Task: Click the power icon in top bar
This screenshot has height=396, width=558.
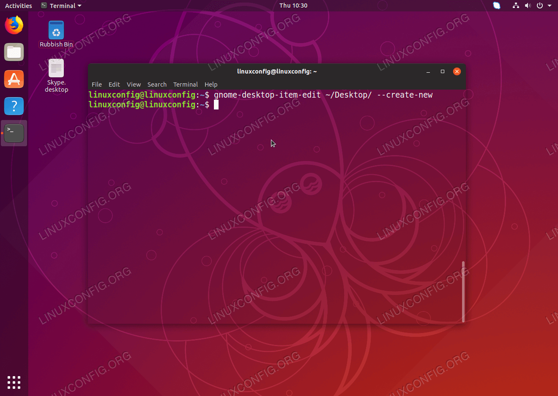Action: coord(540,5)
